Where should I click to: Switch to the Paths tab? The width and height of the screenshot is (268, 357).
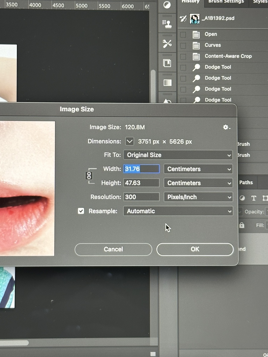point(246,182)
